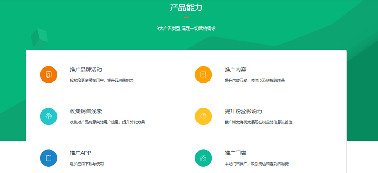The width and height of the screenshot is (378, 173).
Task: Open the 推广内容 heading
Action: [x=235, y=70]
